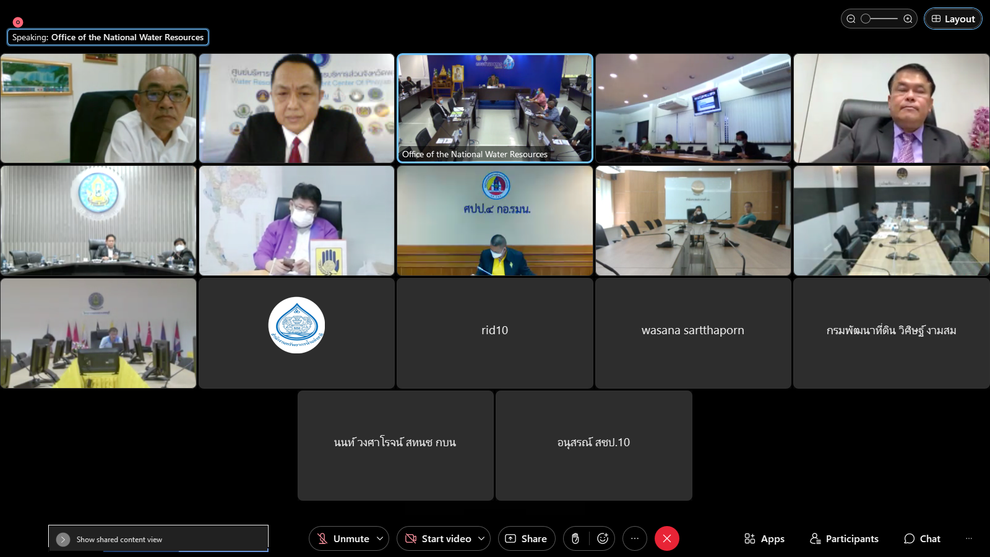Open the Layout menu
Screen dimensions: 990x557
tap(953, 19)
